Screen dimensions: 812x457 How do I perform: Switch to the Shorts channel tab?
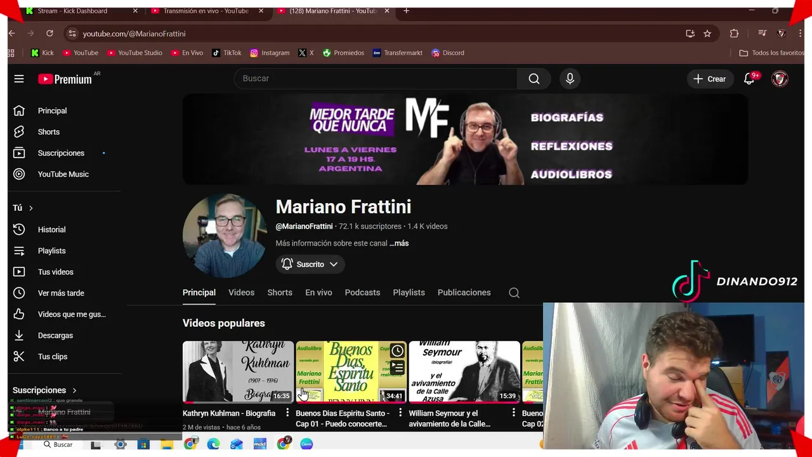(280, 293)
